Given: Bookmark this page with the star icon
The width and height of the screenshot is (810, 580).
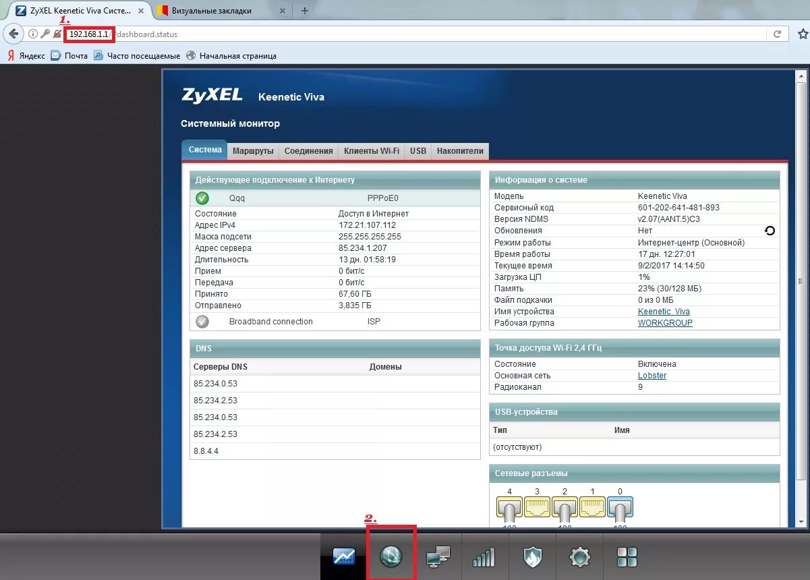Looking at the screenshot, I should coord(803,34).
